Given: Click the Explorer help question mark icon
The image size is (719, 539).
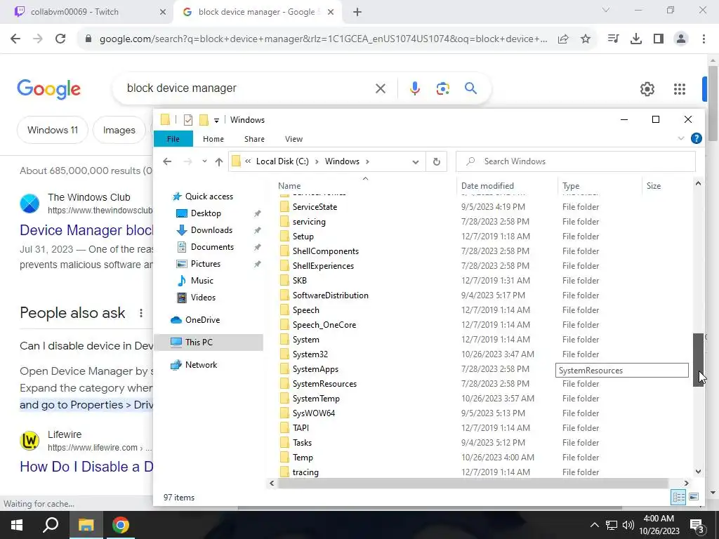Looking at the screenshot, I should pyautogui.click(x=696, y=138).
